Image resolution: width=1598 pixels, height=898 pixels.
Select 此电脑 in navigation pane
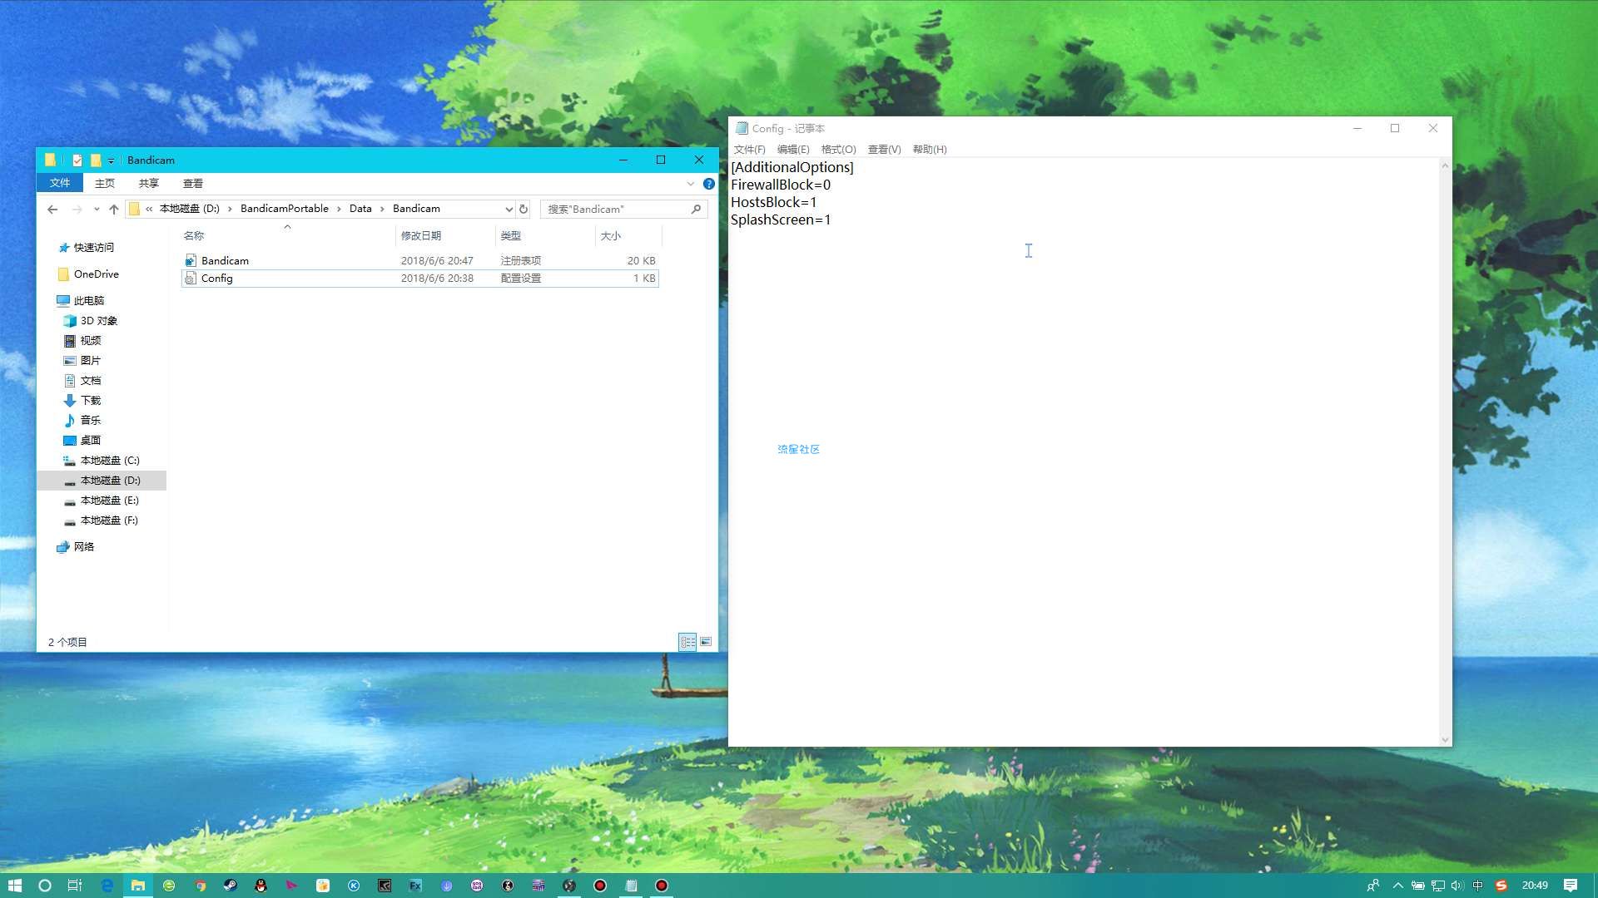point(81,301)
